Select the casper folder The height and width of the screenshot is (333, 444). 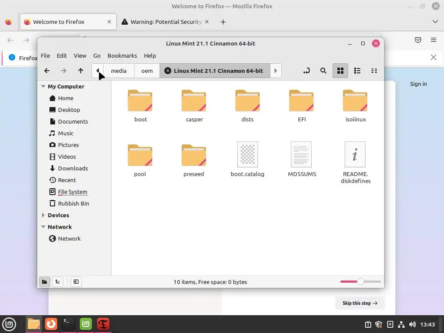tap(194, 106)
